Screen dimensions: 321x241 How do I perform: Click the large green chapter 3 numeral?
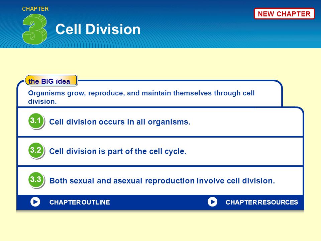tap(35, 29)
